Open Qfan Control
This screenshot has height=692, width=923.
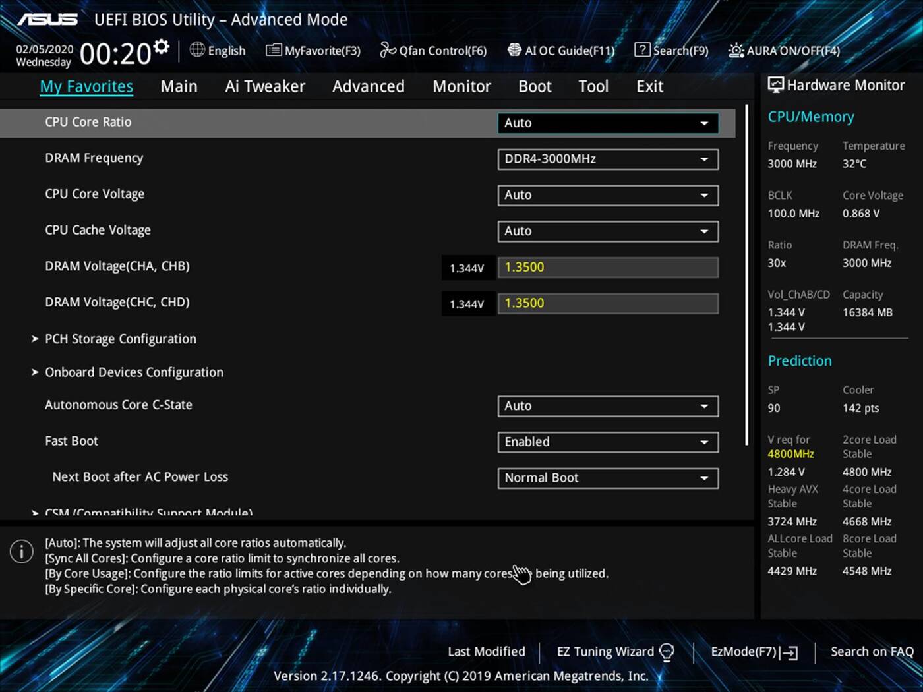[x=432, y=50]
